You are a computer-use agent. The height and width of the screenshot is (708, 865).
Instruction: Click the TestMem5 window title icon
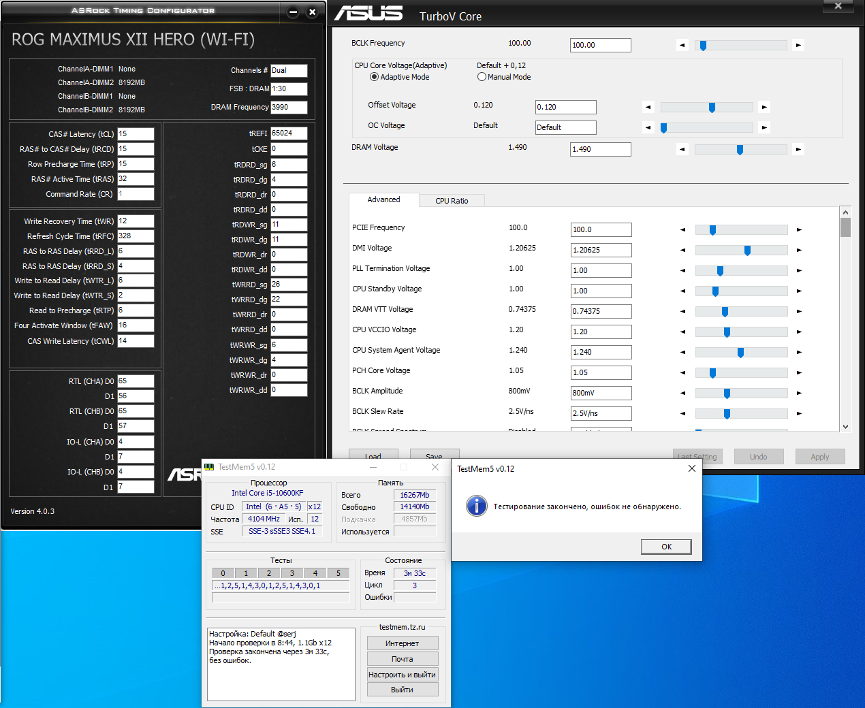tap(209, 467)
